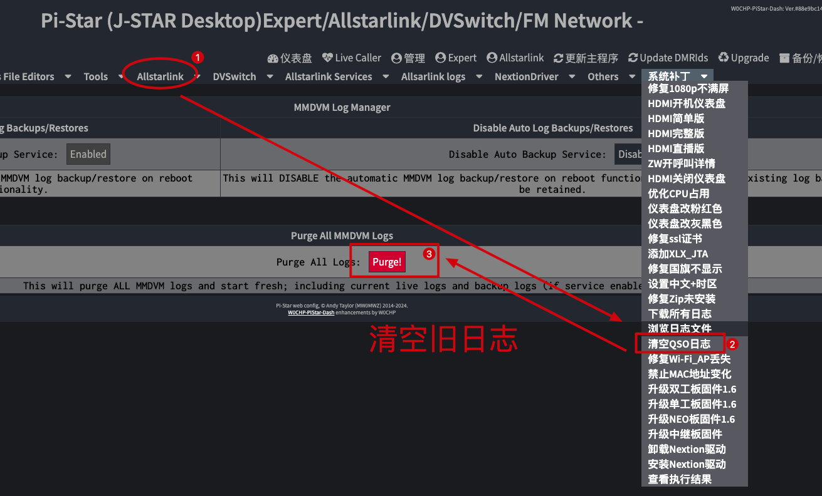The image size is (822, 496).
Task: Click the 仪表盘 dashboard gauge icon
Action: [273, 58]
